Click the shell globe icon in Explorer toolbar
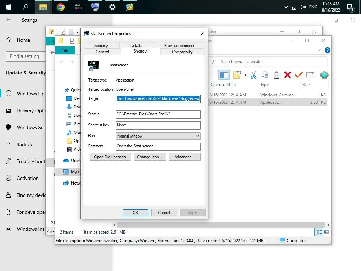Image resolution: width=361 pixels, height=271 pixels. click(324, 75)
